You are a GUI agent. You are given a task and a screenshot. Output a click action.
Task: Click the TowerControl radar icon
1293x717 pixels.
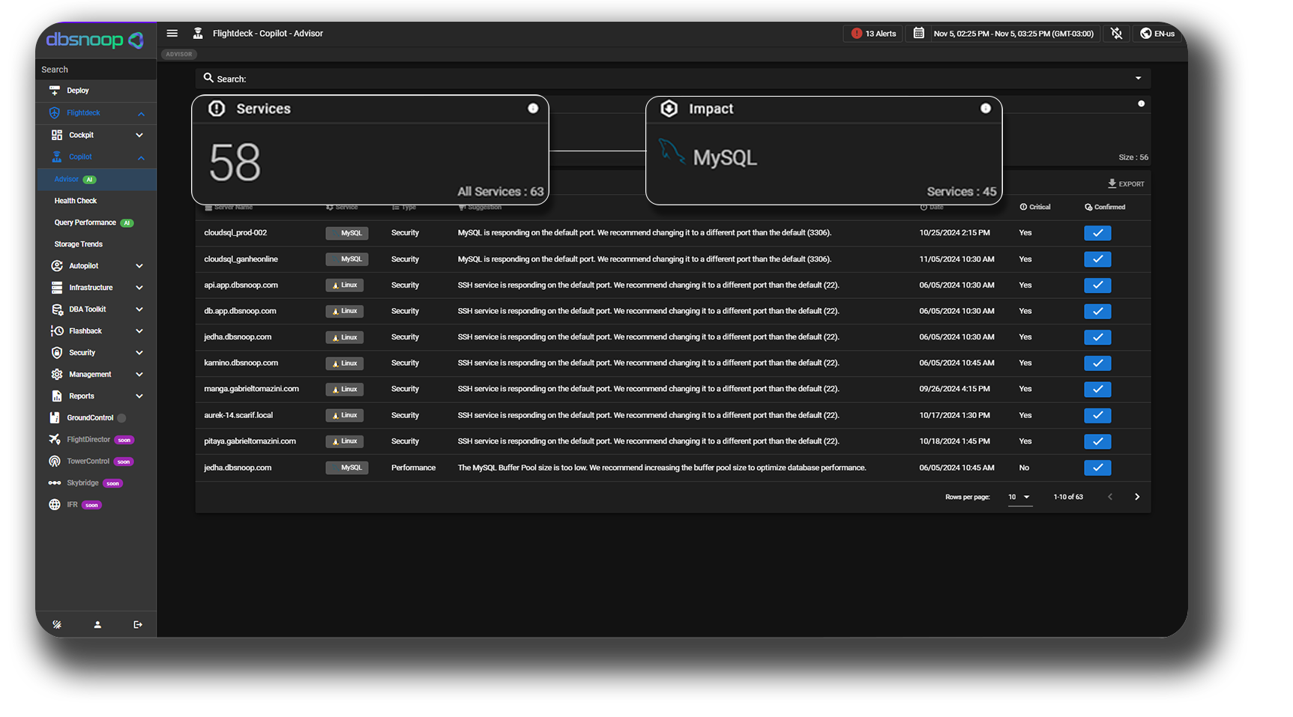[55, 462]
